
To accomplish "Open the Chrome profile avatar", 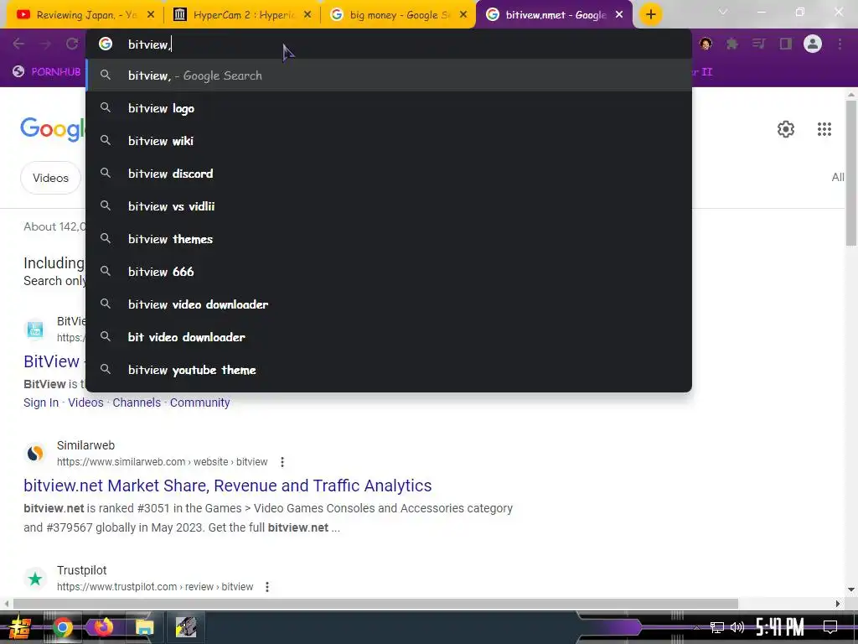I will [x=813, y=44].
